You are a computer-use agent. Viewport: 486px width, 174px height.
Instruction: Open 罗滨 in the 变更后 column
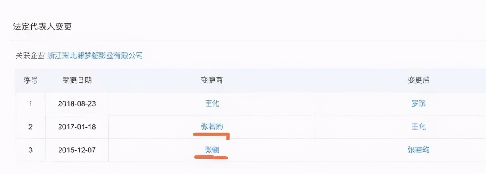click(x=418, y=103)
